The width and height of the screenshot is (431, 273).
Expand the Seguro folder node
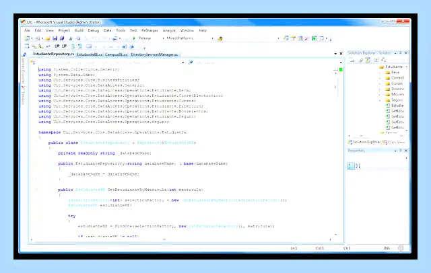click(x=380, y=100)
